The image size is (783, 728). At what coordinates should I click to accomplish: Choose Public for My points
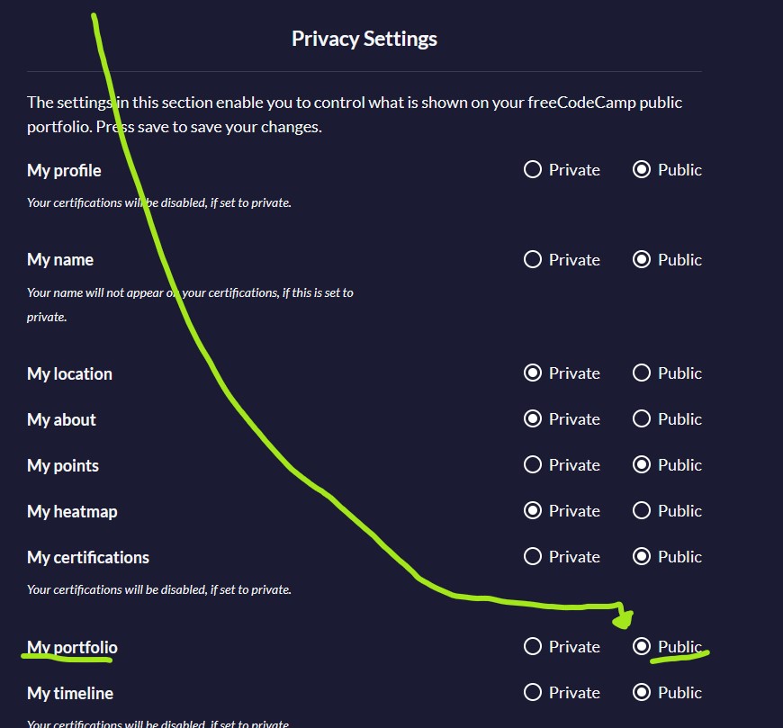click(x=641, y=465)
